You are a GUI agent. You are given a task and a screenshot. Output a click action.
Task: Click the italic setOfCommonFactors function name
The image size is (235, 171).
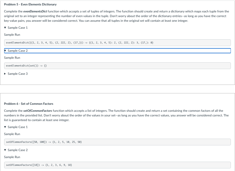tap(38, 111)
